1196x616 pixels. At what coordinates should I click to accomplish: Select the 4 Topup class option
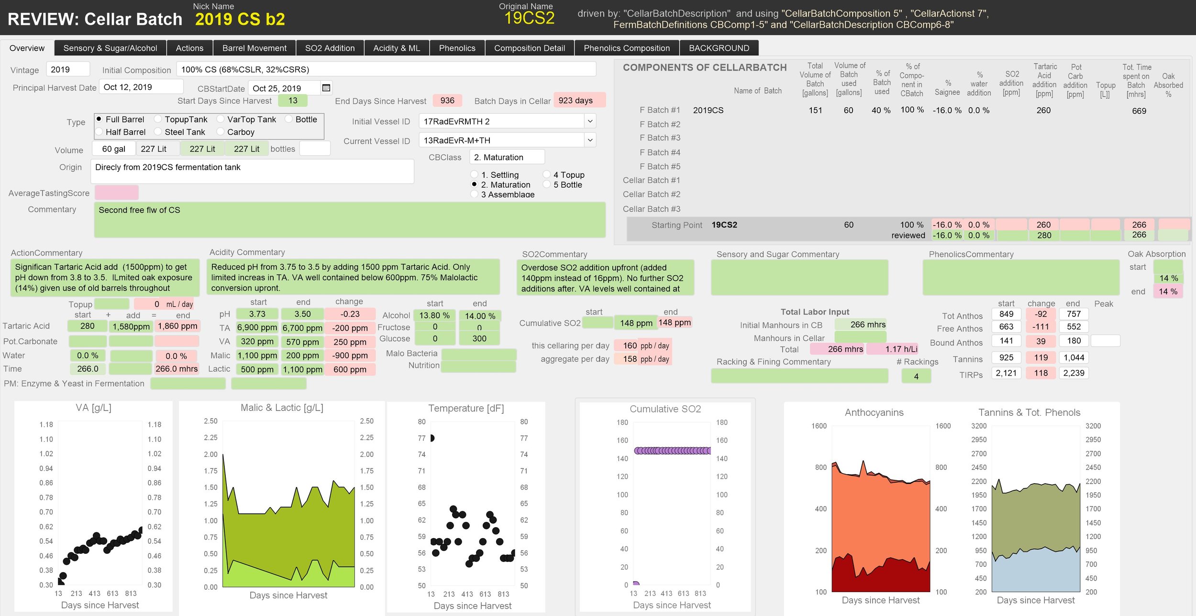click(x=546, y=174)
